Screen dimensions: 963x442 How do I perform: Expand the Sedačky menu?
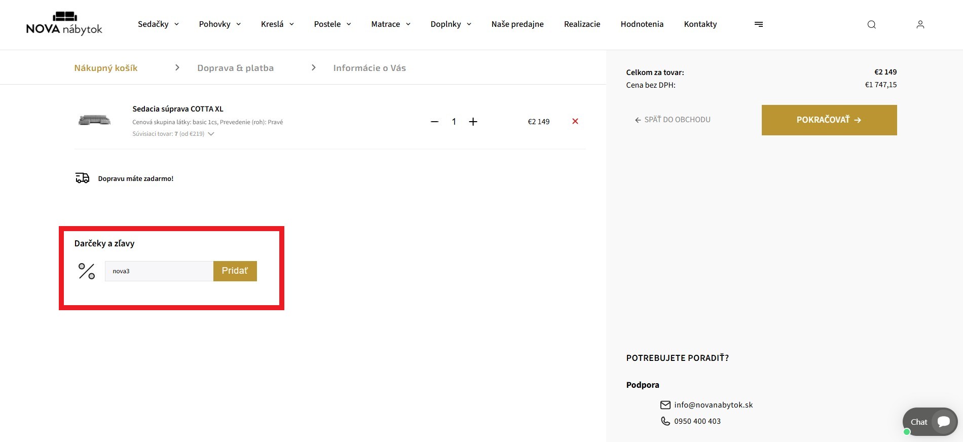tap(158, 24)
